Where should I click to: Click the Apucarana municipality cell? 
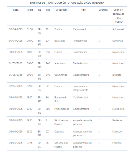click(60, 63)
